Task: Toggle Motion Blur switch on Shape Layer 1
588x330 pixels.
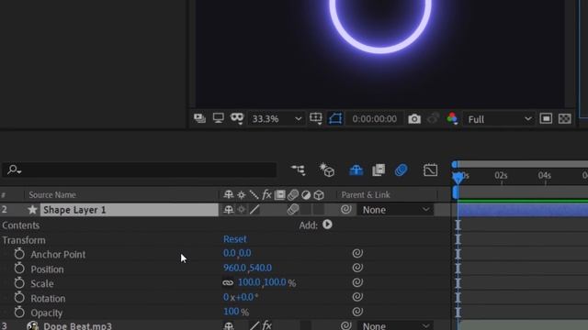Action: [293, 210]
